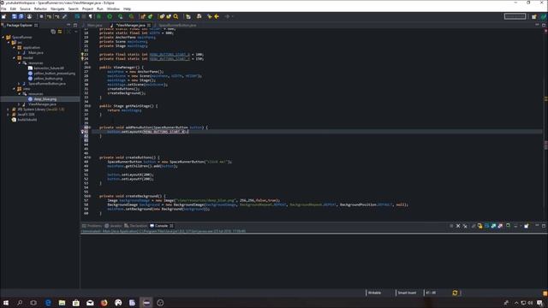Click the fold toggle beside the createBackground method
Image resolution: width=548 pixels, height=308 pixels.
tap(89, 196)
